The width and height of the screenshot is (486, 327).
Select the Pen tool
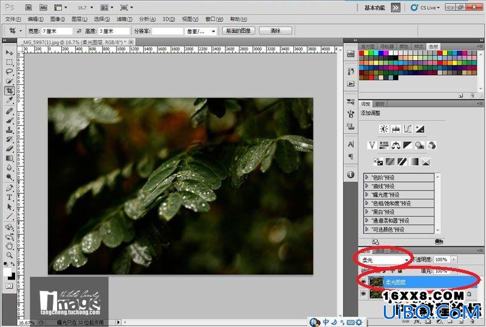coord(9,188)
